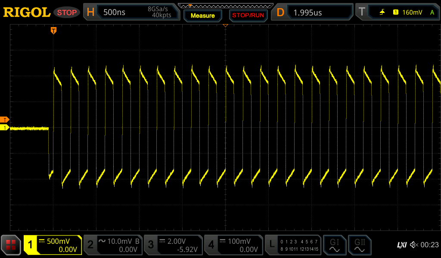The width and height of the screenshot is (441, 258).
Task: Toggle channel 2 on
Action: pos(90,245)
